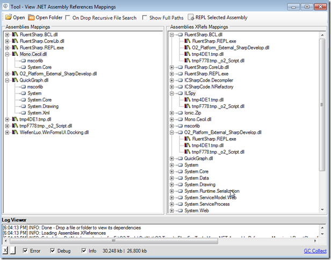
Task: Select FluentSharp.REPL.exe under XRefs FluentSharp.BCL.dll
Action: (x=214, y=41)
